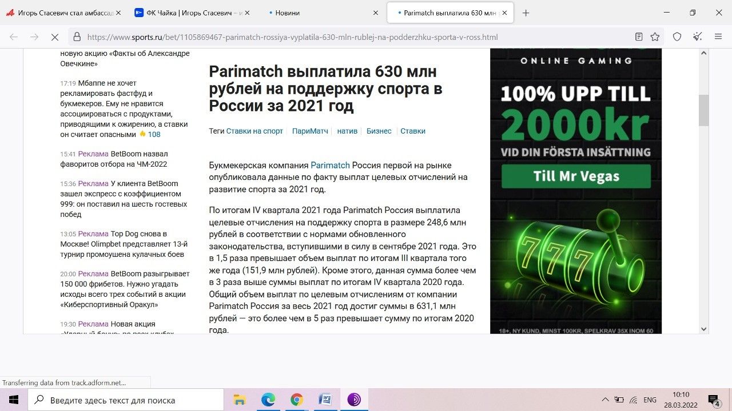Viewport: 732px width, 411px height.
Task: Bookmark this page using the star icon
Action: coord(655,36)
